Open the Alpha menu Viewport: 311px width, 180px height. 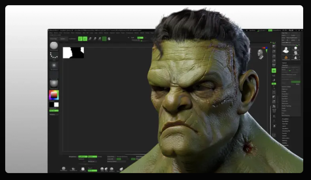[x=51, y=33]
